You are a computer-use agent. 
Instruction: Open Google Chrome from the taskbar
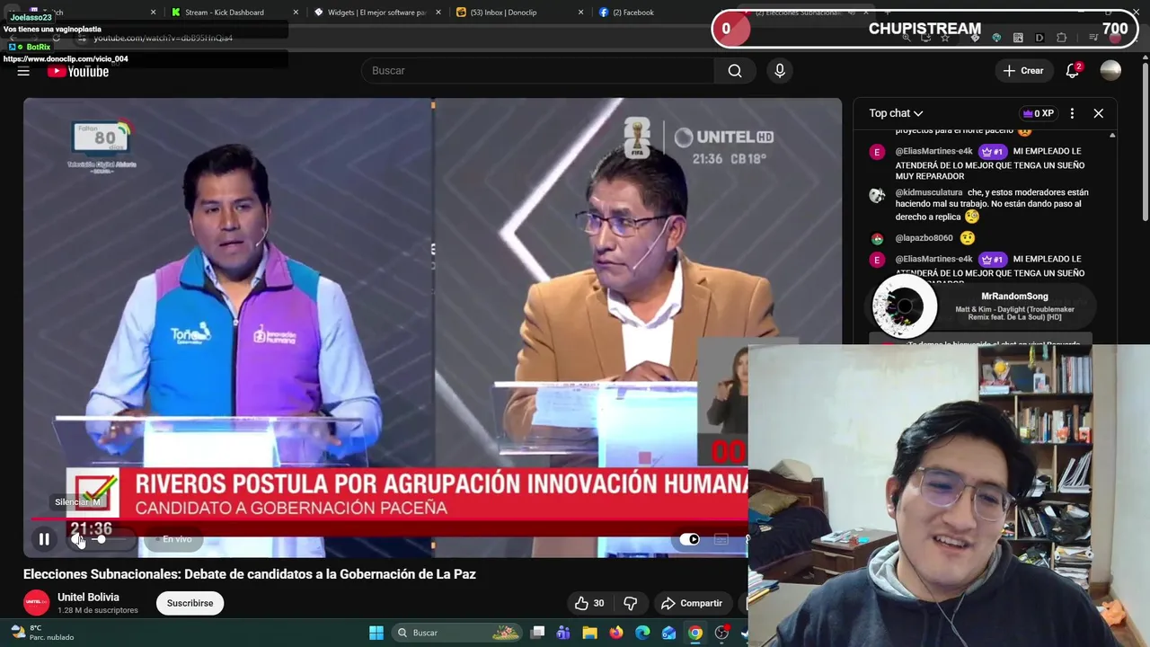click(x=695, y=633)
